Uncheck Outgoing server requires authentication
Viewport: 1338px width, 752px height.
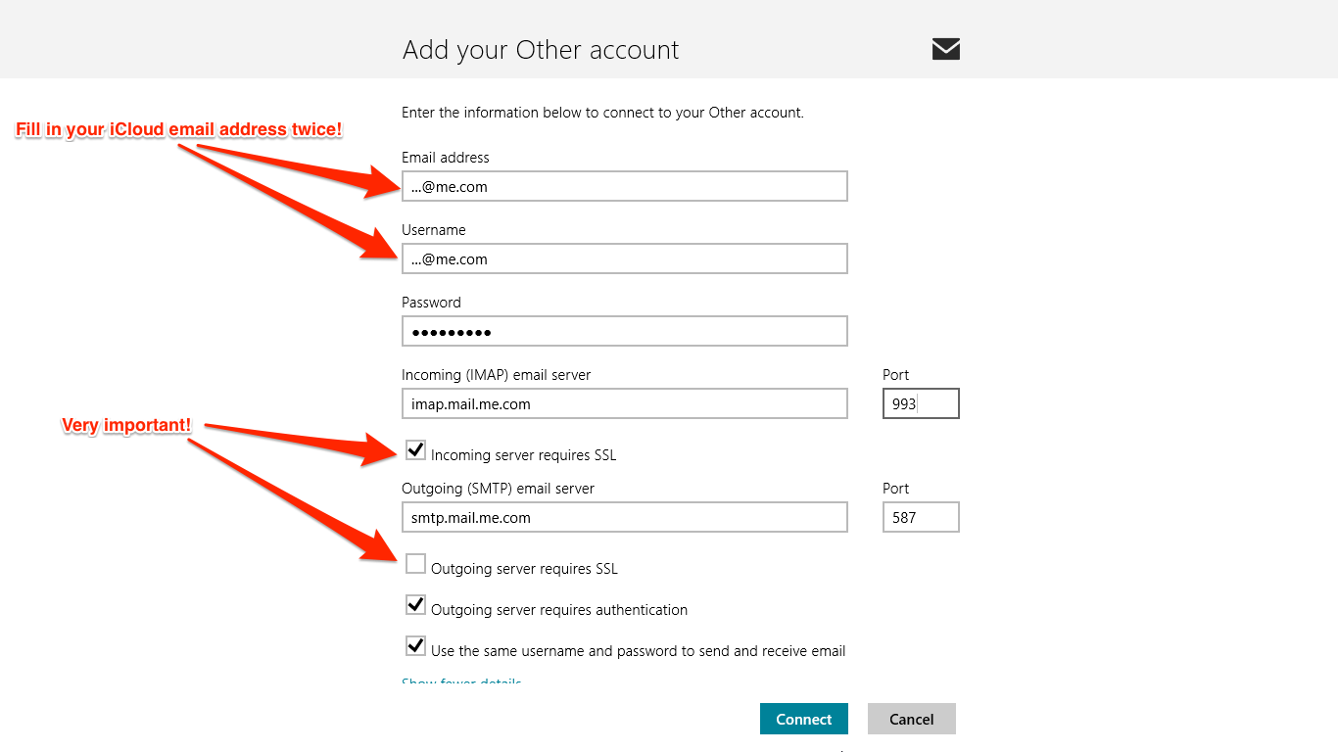click(x=414, y=604)
